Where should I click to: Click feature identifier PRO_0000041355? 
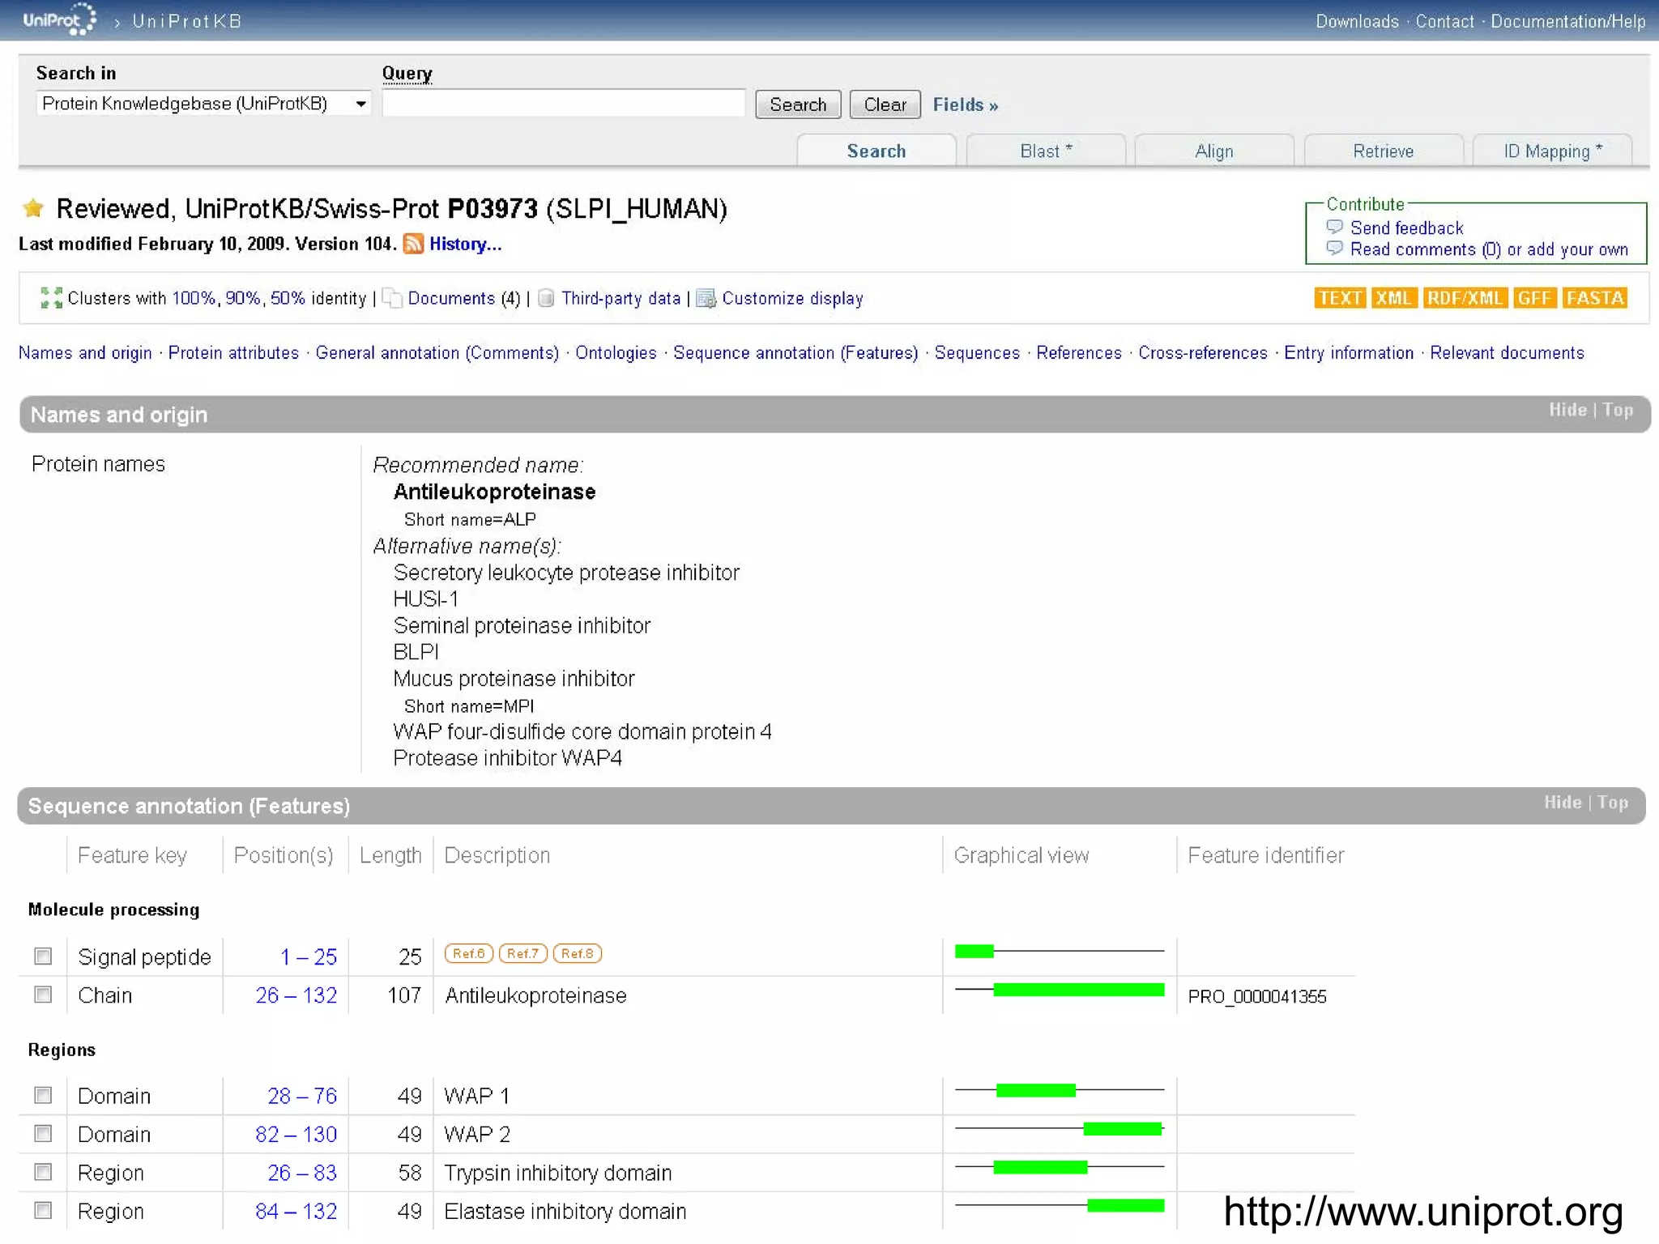[x=1257, y=996]
